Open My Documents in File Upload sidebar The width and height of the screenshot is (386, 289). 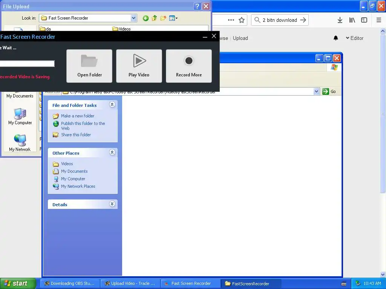point(20,96)
